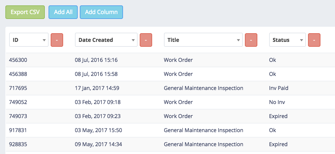The height and width of the screenshot is (154, 335).
Task: Select the row with ID 928835
Action: [x=18, y=144]
